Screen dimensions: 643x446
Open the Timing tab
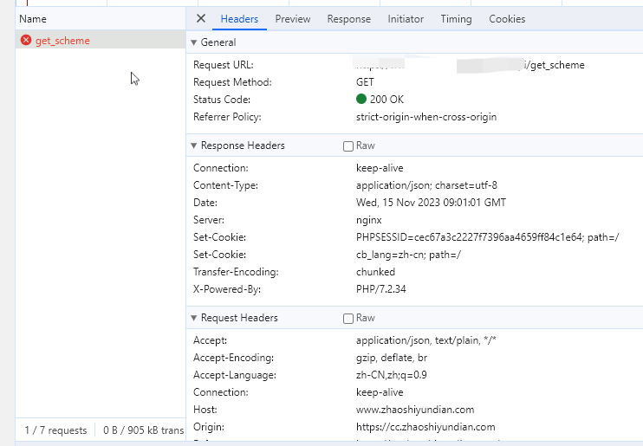(x=456, y=19)
